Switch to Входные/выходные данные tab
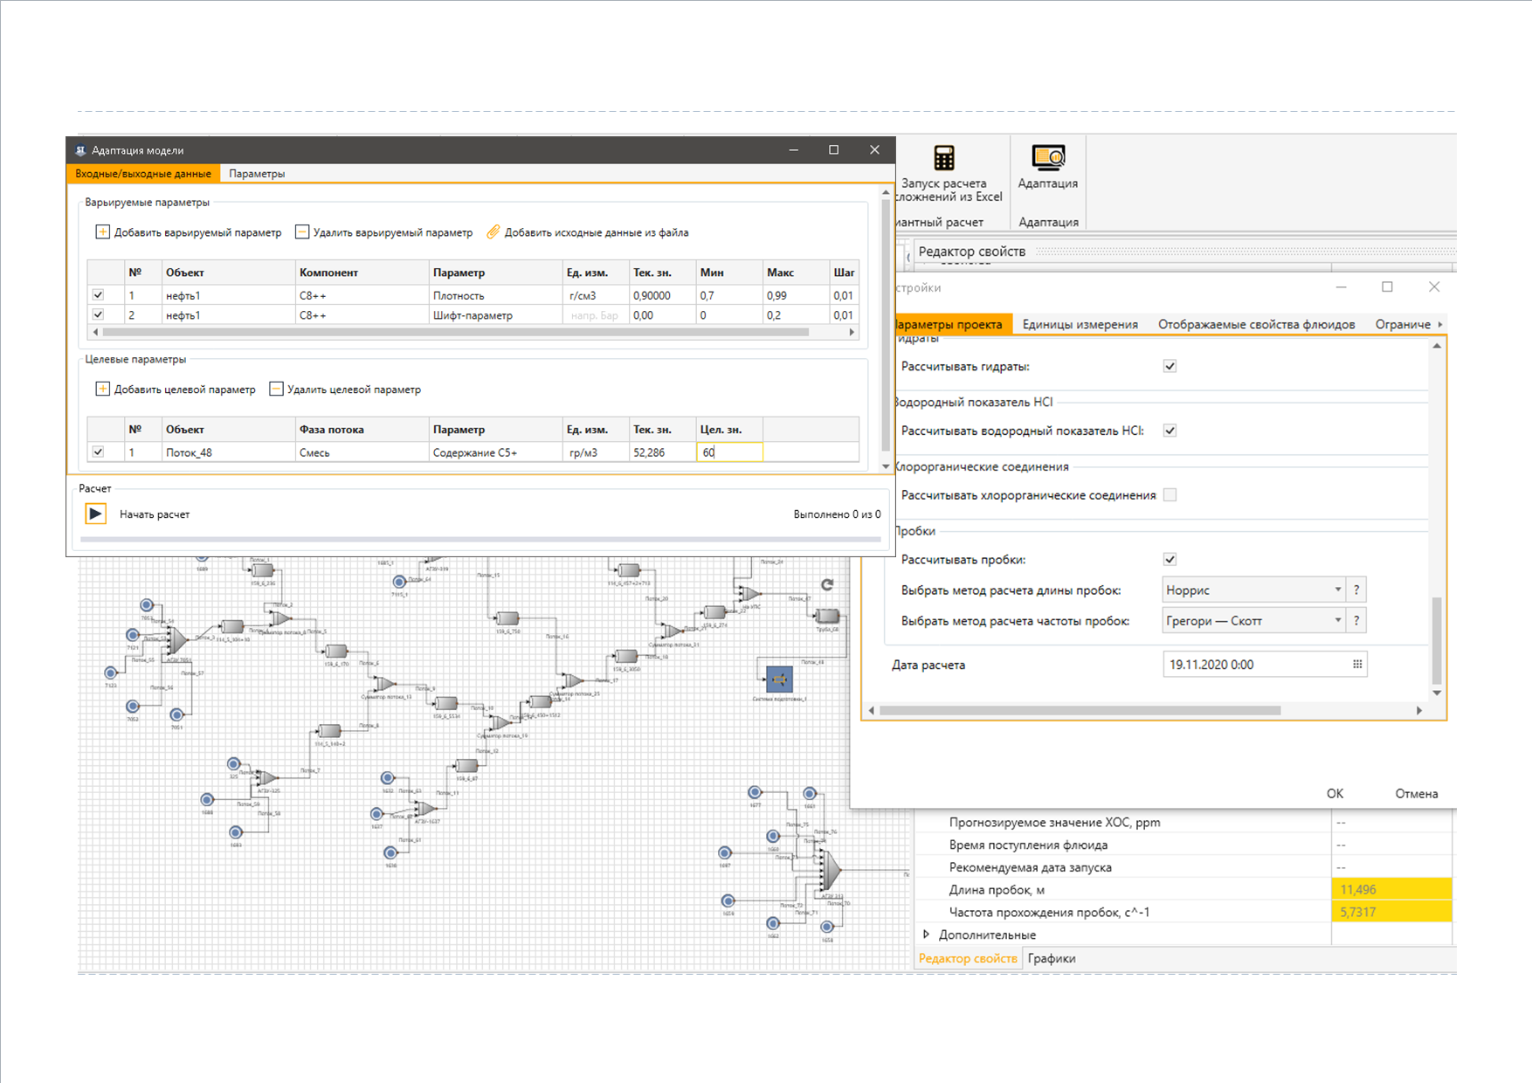Viewport: 1532px width, 1083px height. (x=143, y=173)
